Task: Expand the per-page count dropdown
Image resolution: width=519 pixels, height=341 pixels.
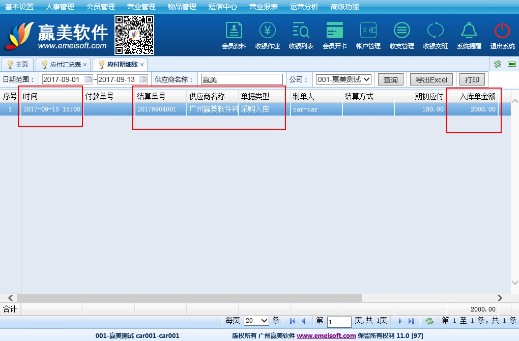Action: (x=264, y=321)
